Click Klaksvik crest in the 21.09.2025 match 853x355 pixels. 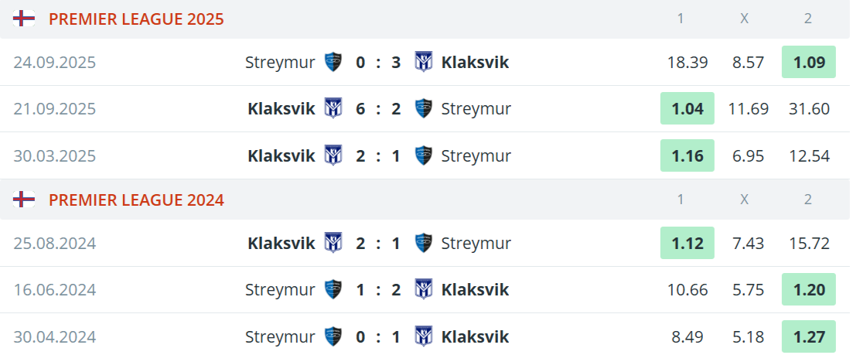coord(333,108)
